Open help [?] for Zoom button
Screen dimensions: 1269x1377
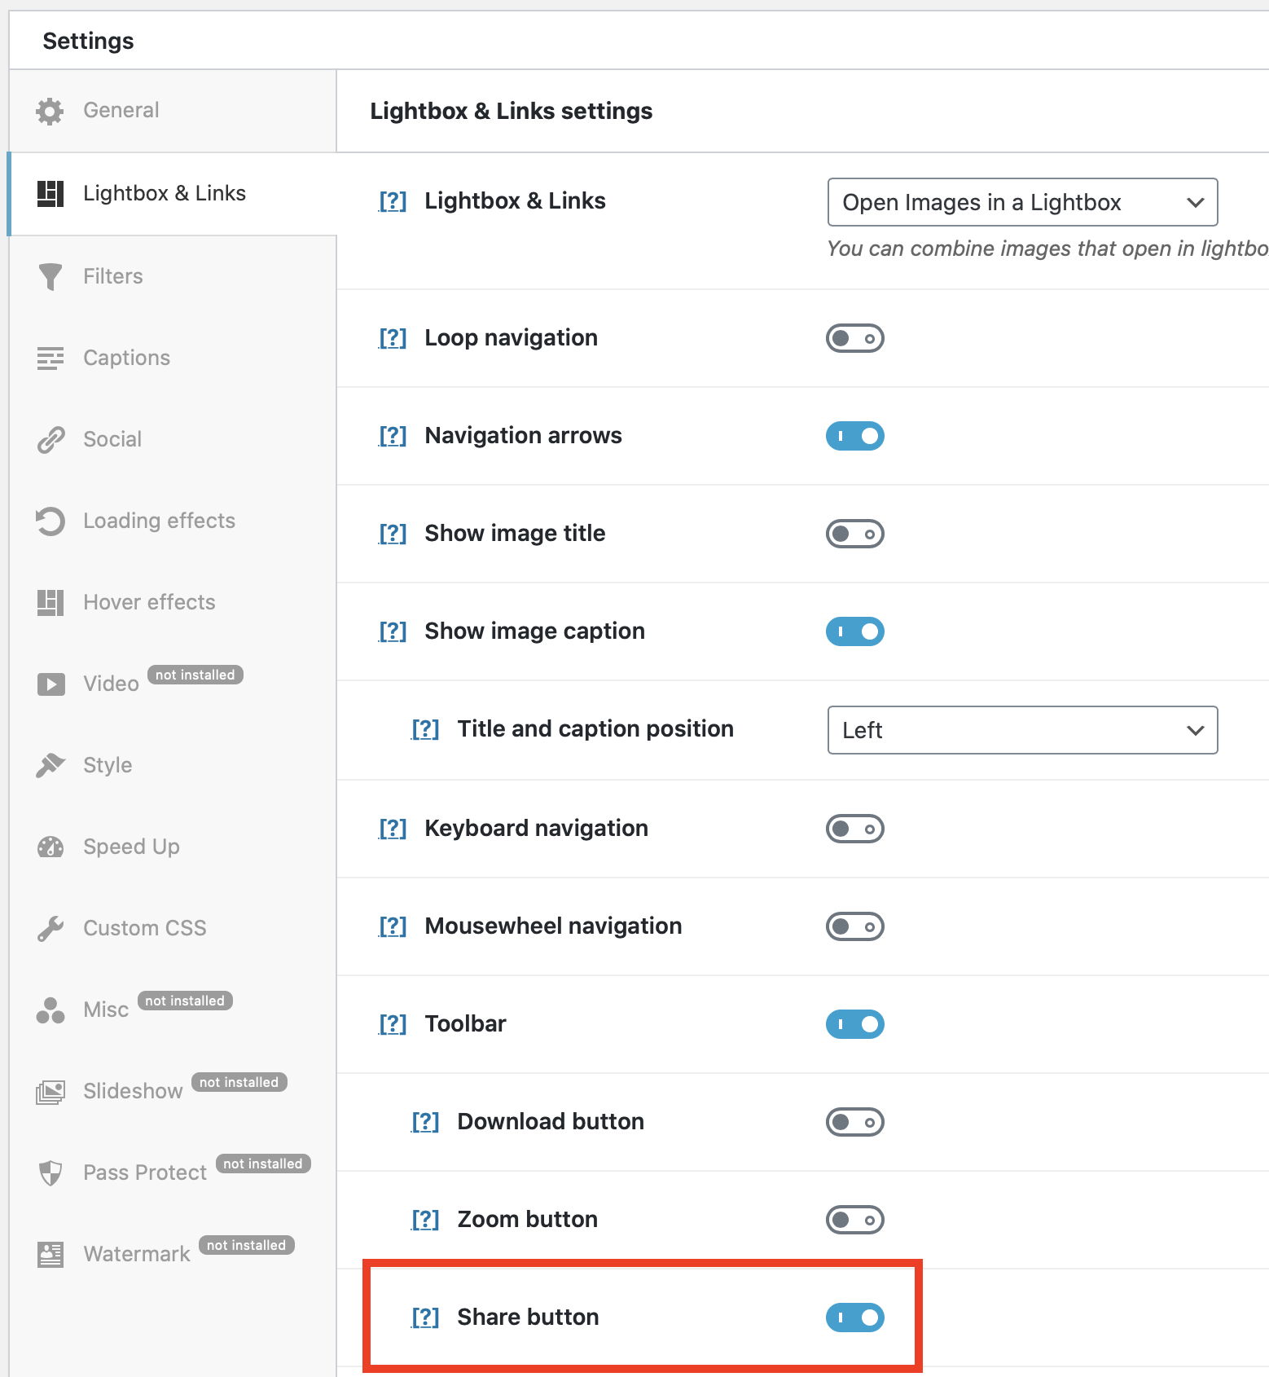425,1220
